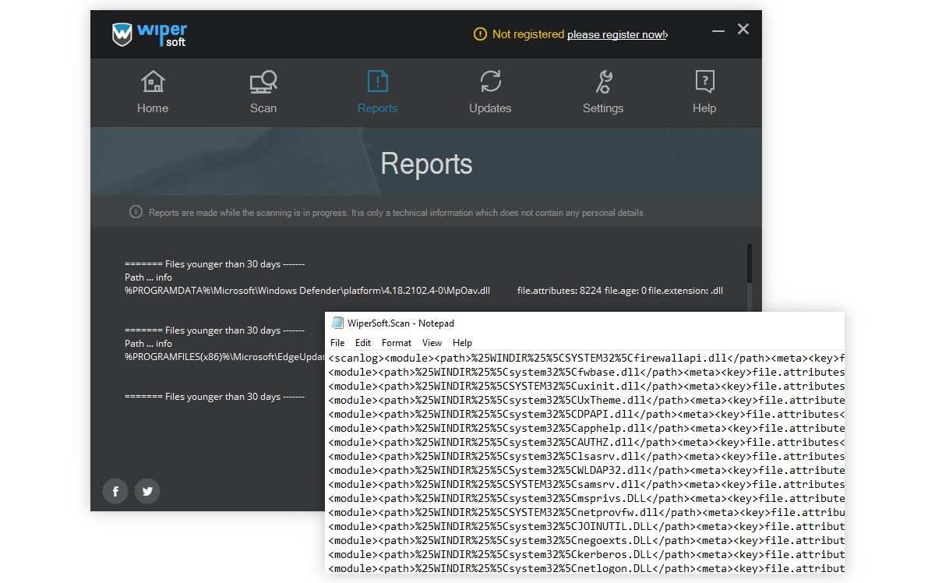Click the WLDAP32.dll line in Notepad
Viewport: 935px width, 583px height.
(x=586, y=471)
